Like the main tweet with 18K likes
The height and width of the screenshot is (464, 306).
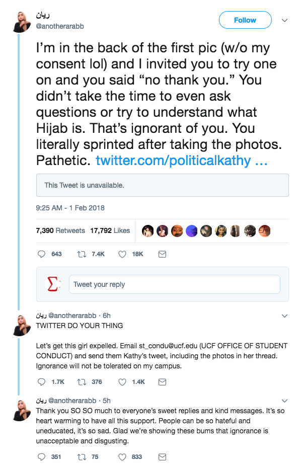click(x=122, y=255)
